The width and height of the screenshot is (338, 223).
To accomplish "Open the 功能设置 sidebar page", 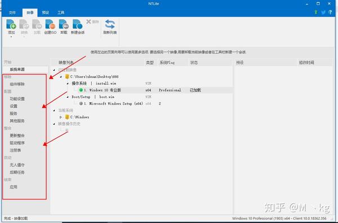I will [x=17, y=99].
